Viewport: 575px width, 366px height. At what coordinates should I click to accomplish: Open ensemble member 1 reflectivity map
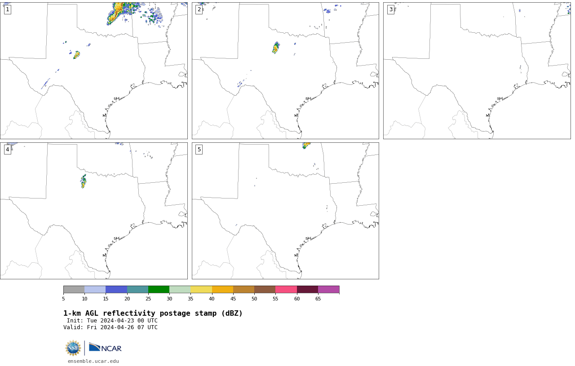(93, 71)
